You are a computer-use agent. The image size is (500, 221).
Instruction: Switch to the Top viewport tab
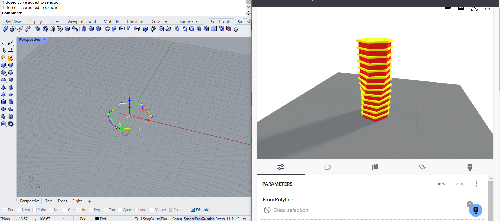[x=48, y=201]
